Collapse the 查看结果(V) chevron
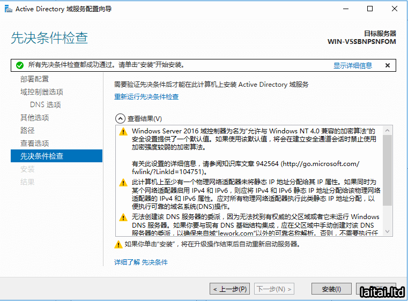 [x=120, y=119]
